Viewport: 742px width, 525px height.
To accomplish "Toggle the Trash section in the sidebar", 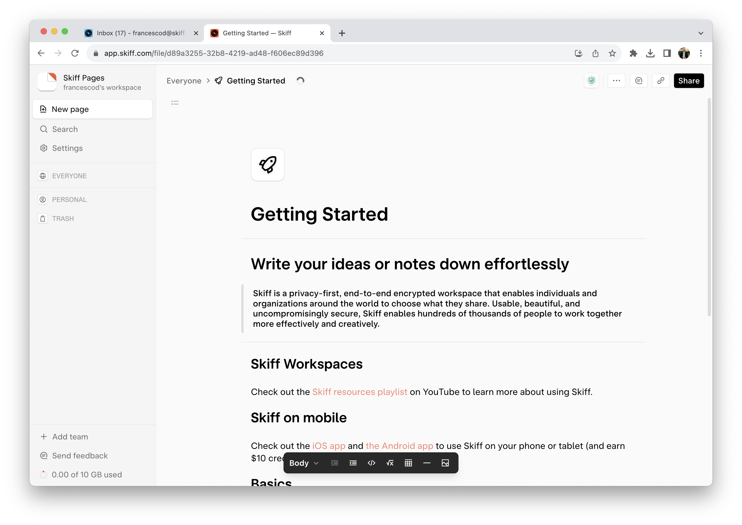I will click(63, 218).
